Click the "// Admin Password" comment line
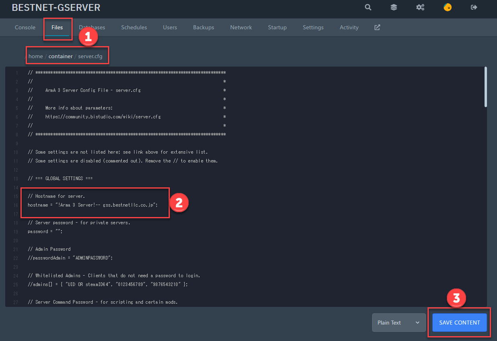 (49, 249)
